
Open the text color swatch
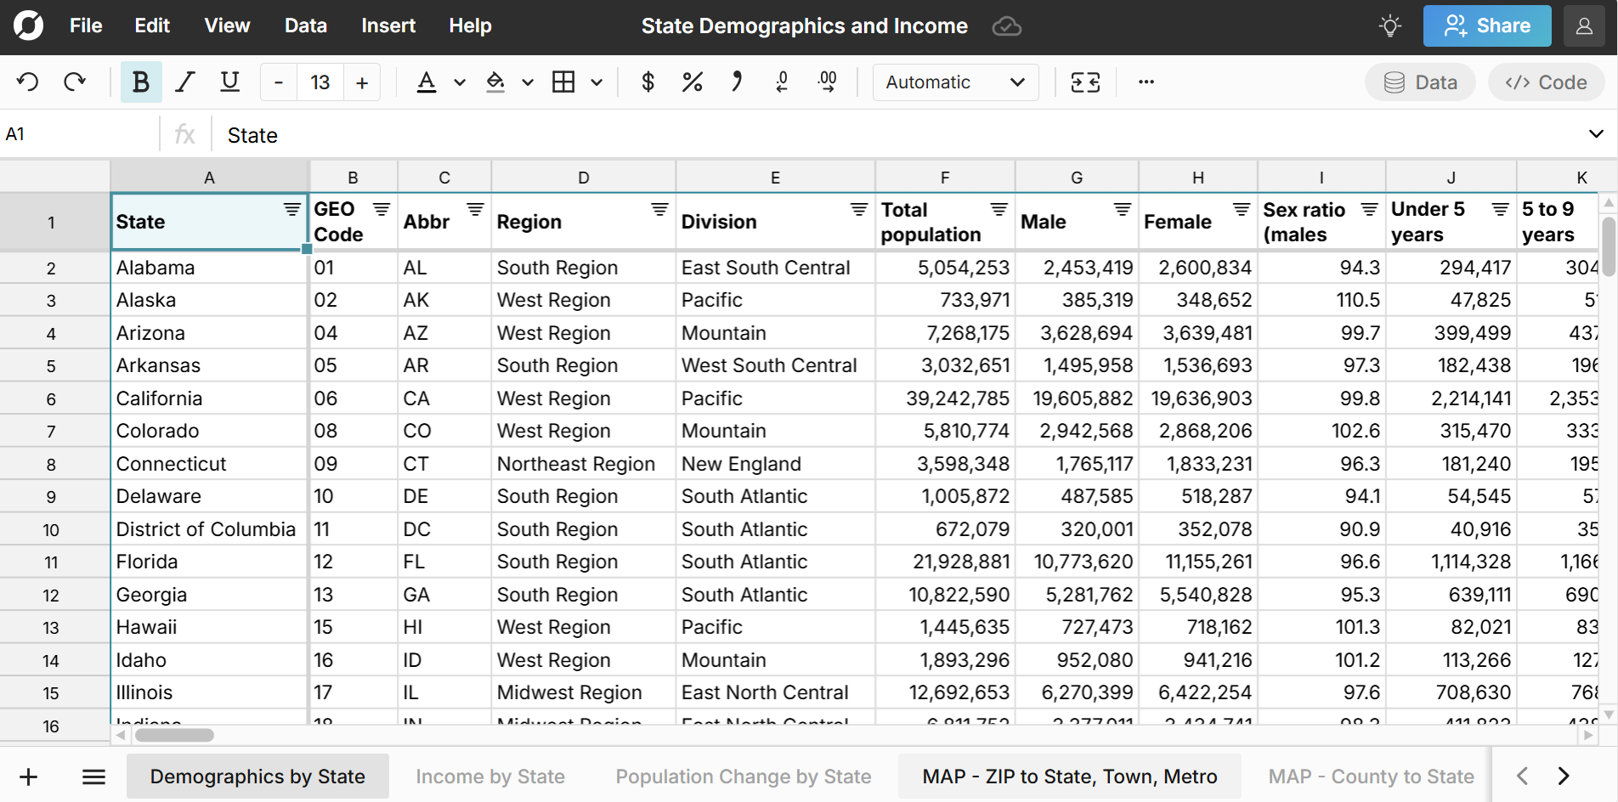tap(426, 82)
